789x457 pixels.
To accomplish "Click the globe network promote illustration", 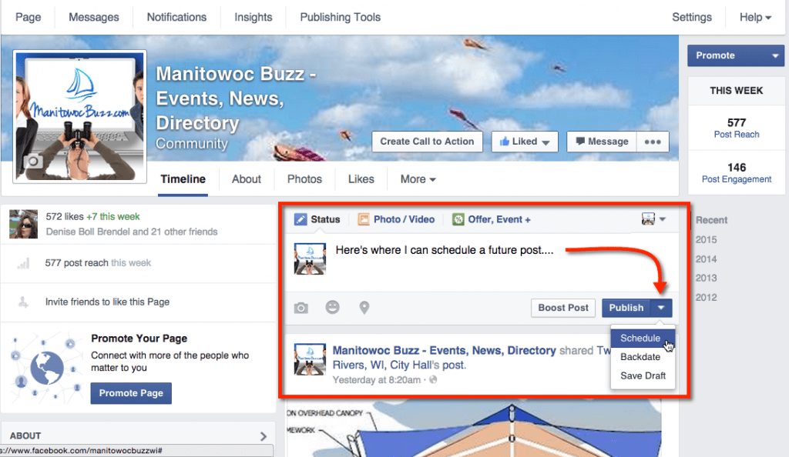I will pos(46,368).
